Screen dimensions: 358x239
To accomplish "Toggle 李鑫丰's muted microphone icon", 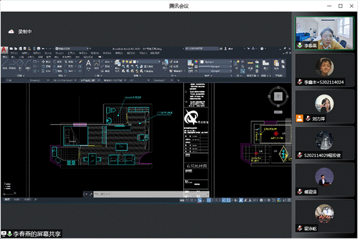I will point(300,82).
